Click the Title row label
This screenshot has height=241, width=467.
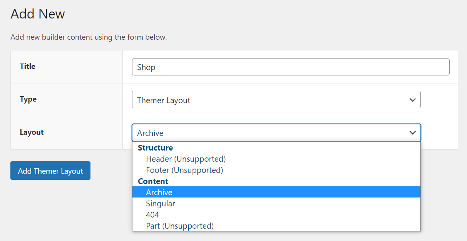pyautogui.click(x=27, y=66)
